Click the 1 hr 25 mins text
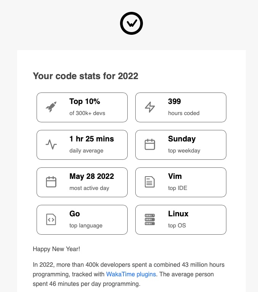258x292 pixels. 91,139
